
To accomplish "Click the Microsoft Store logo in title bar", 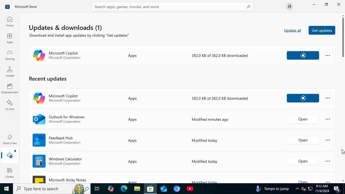I will pos(7,6).
